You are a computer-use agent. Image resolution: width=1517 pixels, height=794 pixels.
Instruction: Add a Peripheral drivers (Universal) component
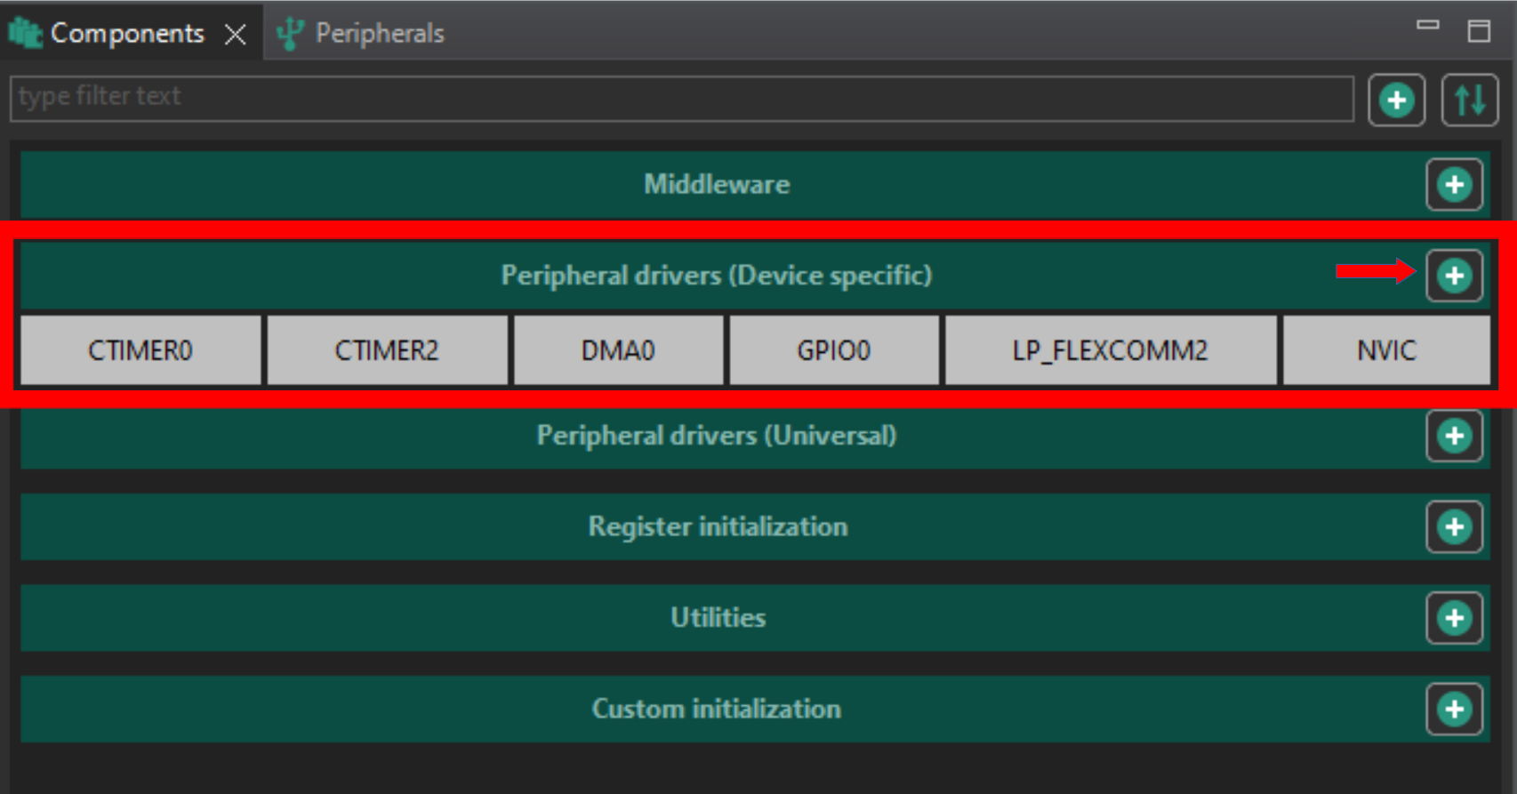1454,436
